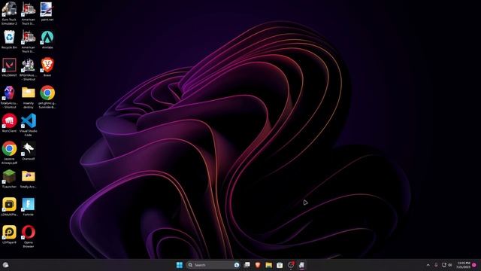Open American Truck Simulator shortcut beside Recycle Bin
Image resolution: width=481 pixels, height=271 pixels.
click(x=29, y=41)
